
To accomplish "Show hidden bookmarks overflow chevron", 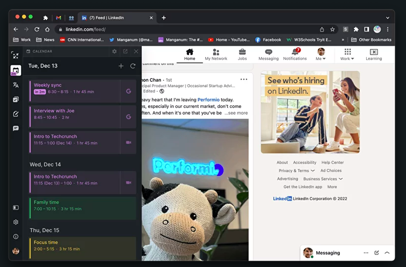I will point(343,40).
